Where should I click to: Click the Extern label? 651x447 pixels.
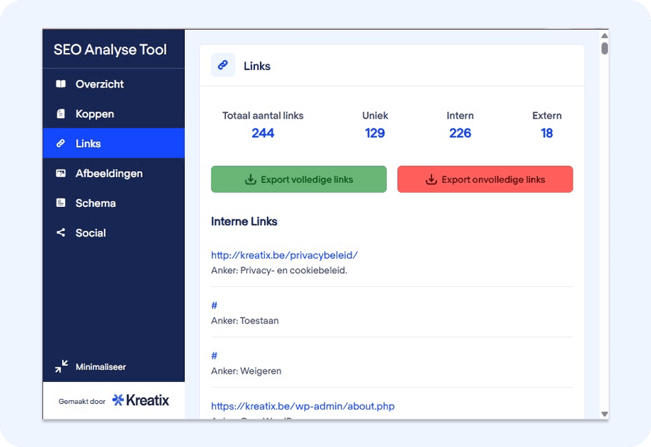[x=547, y=115]
